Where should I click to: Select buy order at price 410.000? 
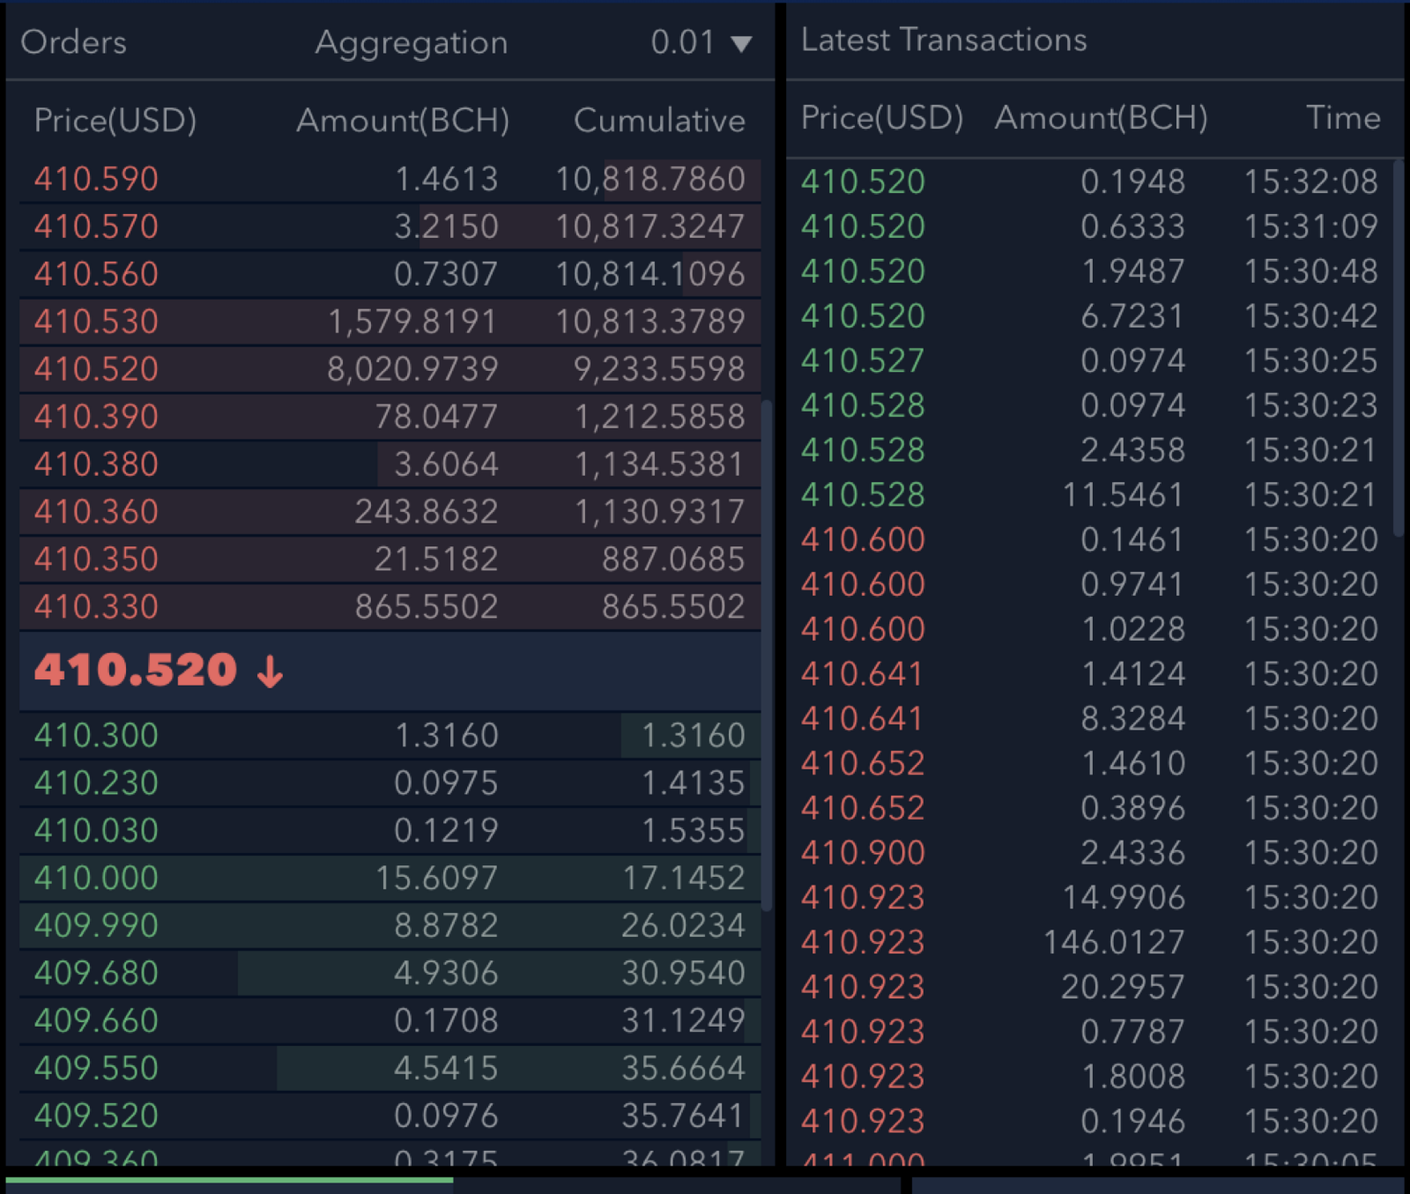390,879
